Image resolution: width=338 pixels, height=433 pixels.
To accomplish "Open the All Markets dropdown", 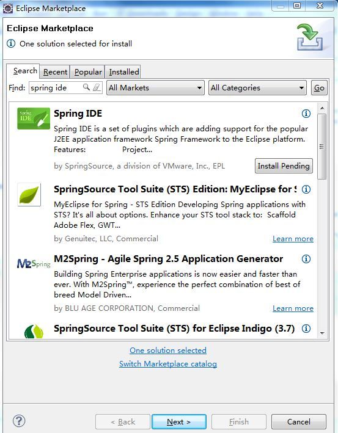I will coord(155,88).
